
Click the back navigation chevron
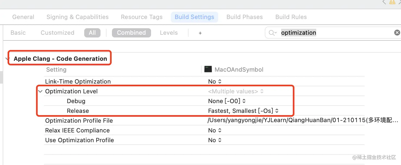[384, 2]
